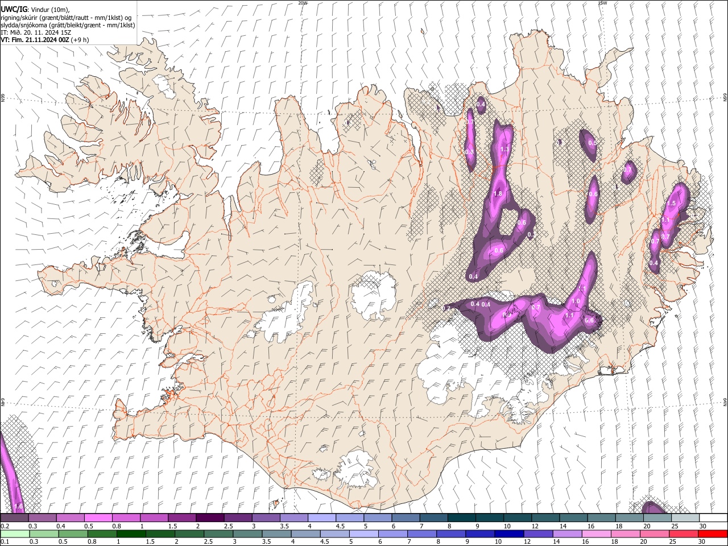Click the '0.1' label under the rain legend
The image size is (728, 546).
tap(5, 542)
